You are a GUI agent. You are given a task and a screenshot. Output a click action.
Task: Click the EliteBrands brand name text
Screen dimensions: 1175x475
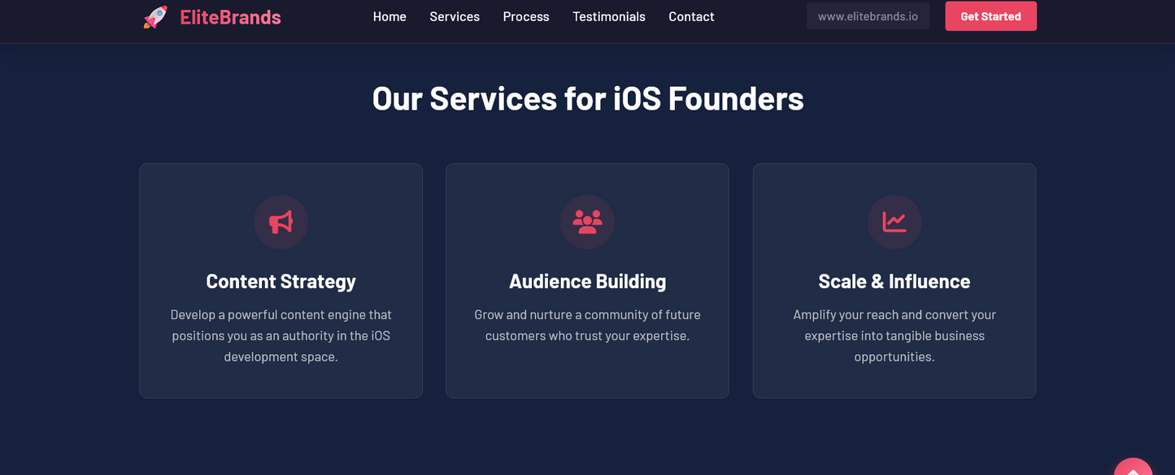coord(229,16)
